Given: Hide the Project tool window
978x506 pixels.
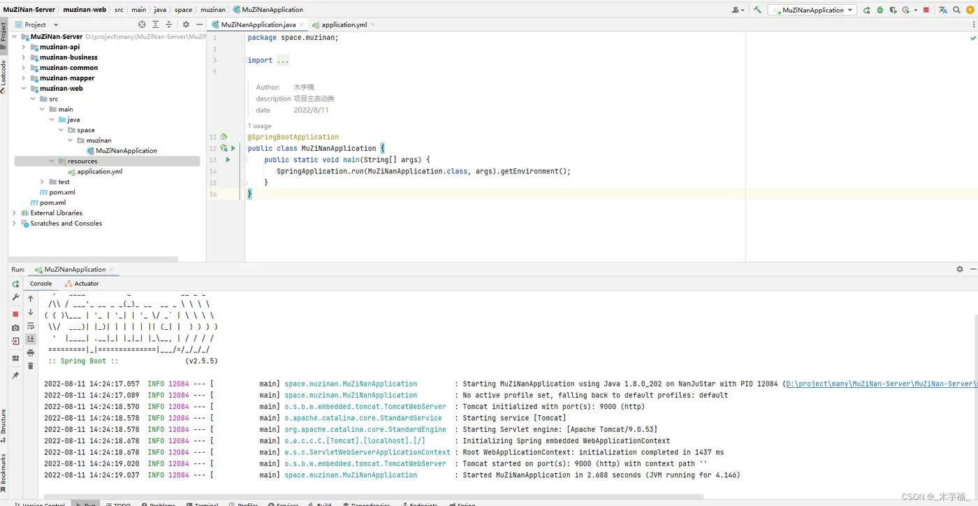Looking at the screenshot, I should tap(198, 24).
